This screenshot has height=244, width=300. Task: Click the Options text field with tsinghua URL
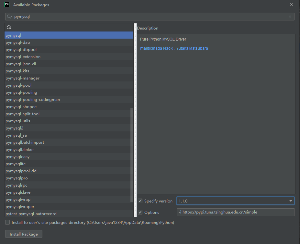click(x=235, y=212)
